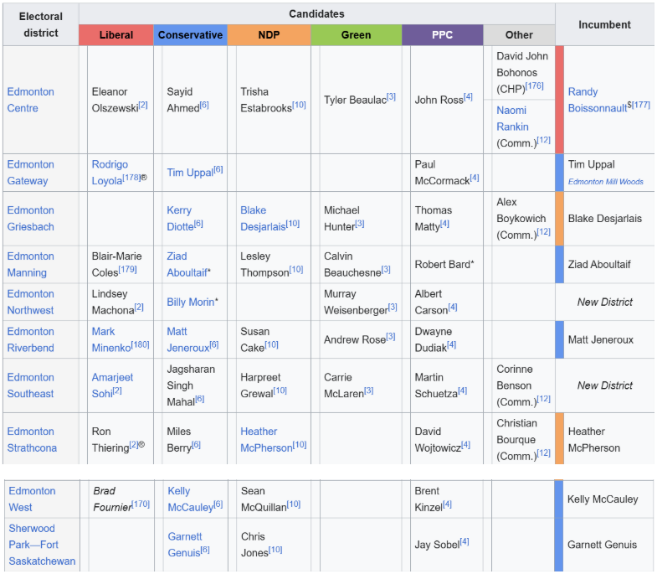Open citation [179] beside Blair-Marie Coles
This screenshot has width=657, height=574.
coord(127,269)
